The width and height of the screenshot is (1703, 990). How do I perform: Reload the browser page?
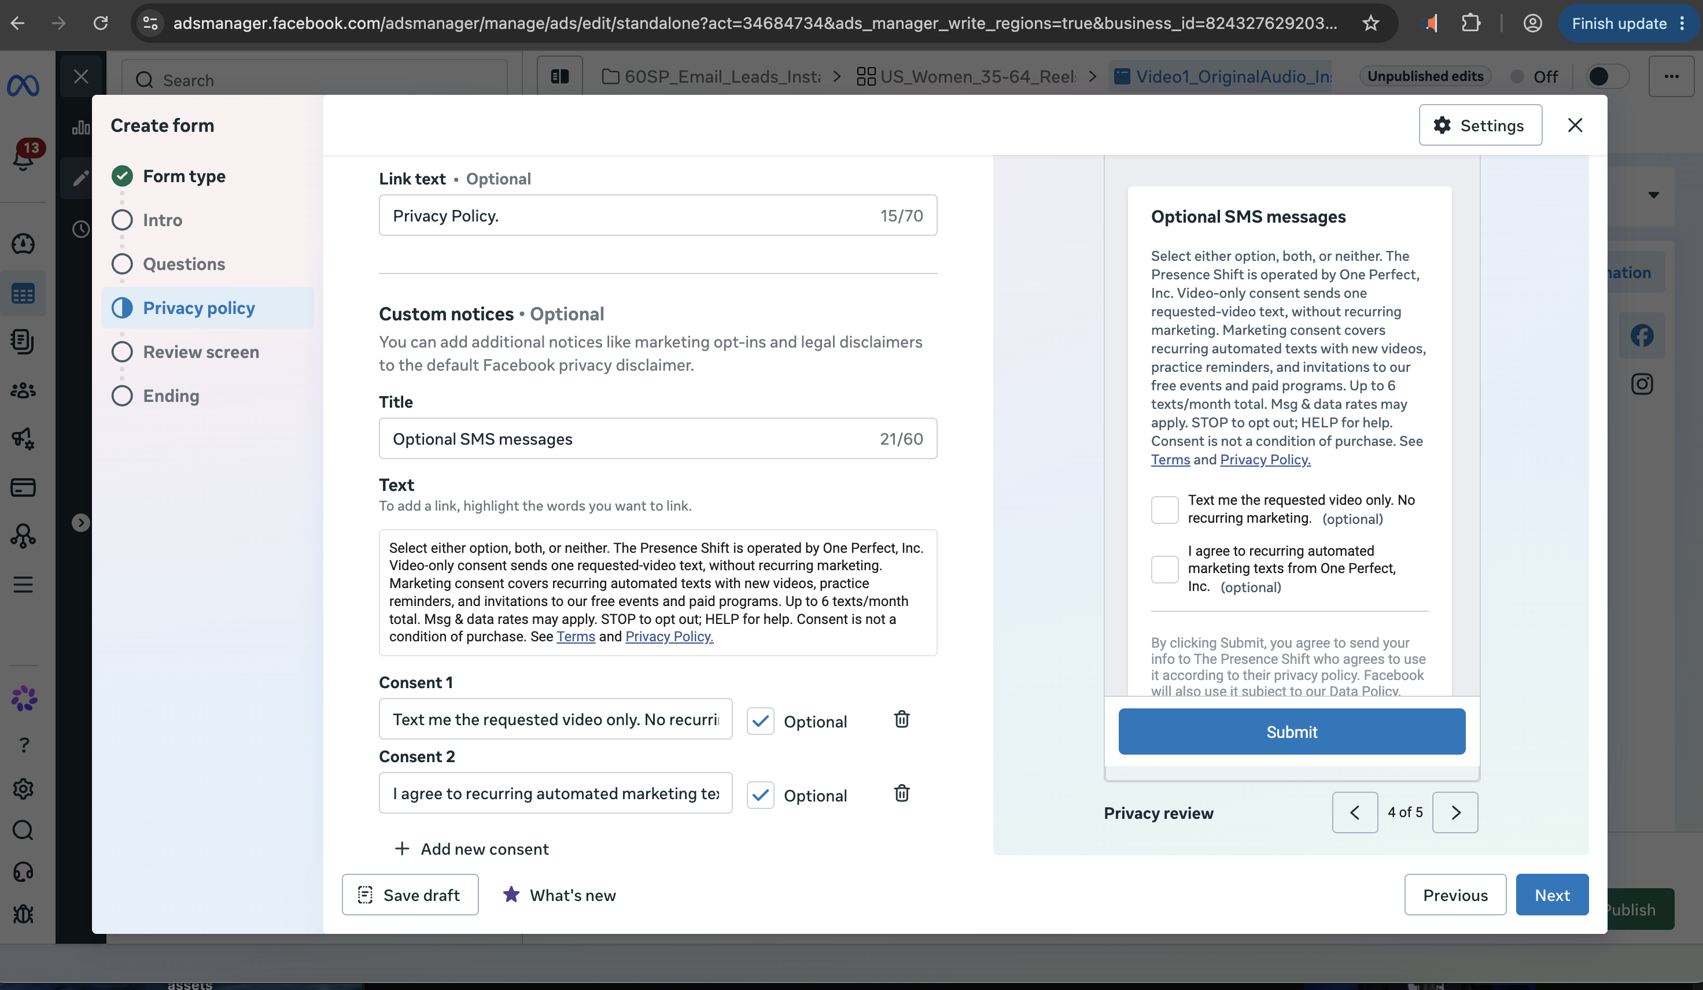(101, 24)
